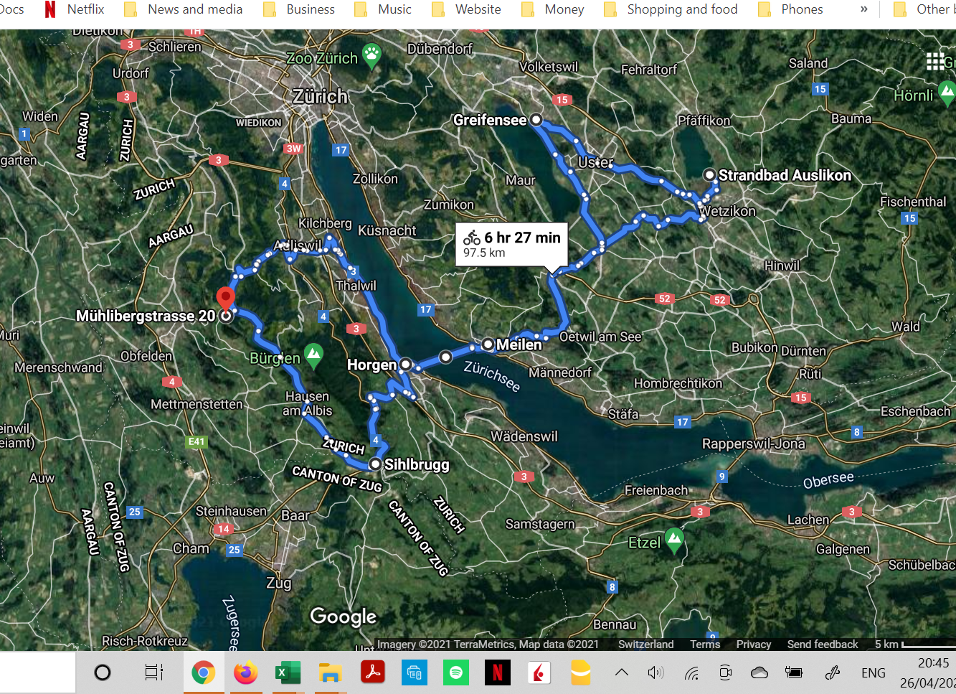This screenshot has width=956, height=694.
Task: Open the Business bookmarks folder
Action: [299, 9]
